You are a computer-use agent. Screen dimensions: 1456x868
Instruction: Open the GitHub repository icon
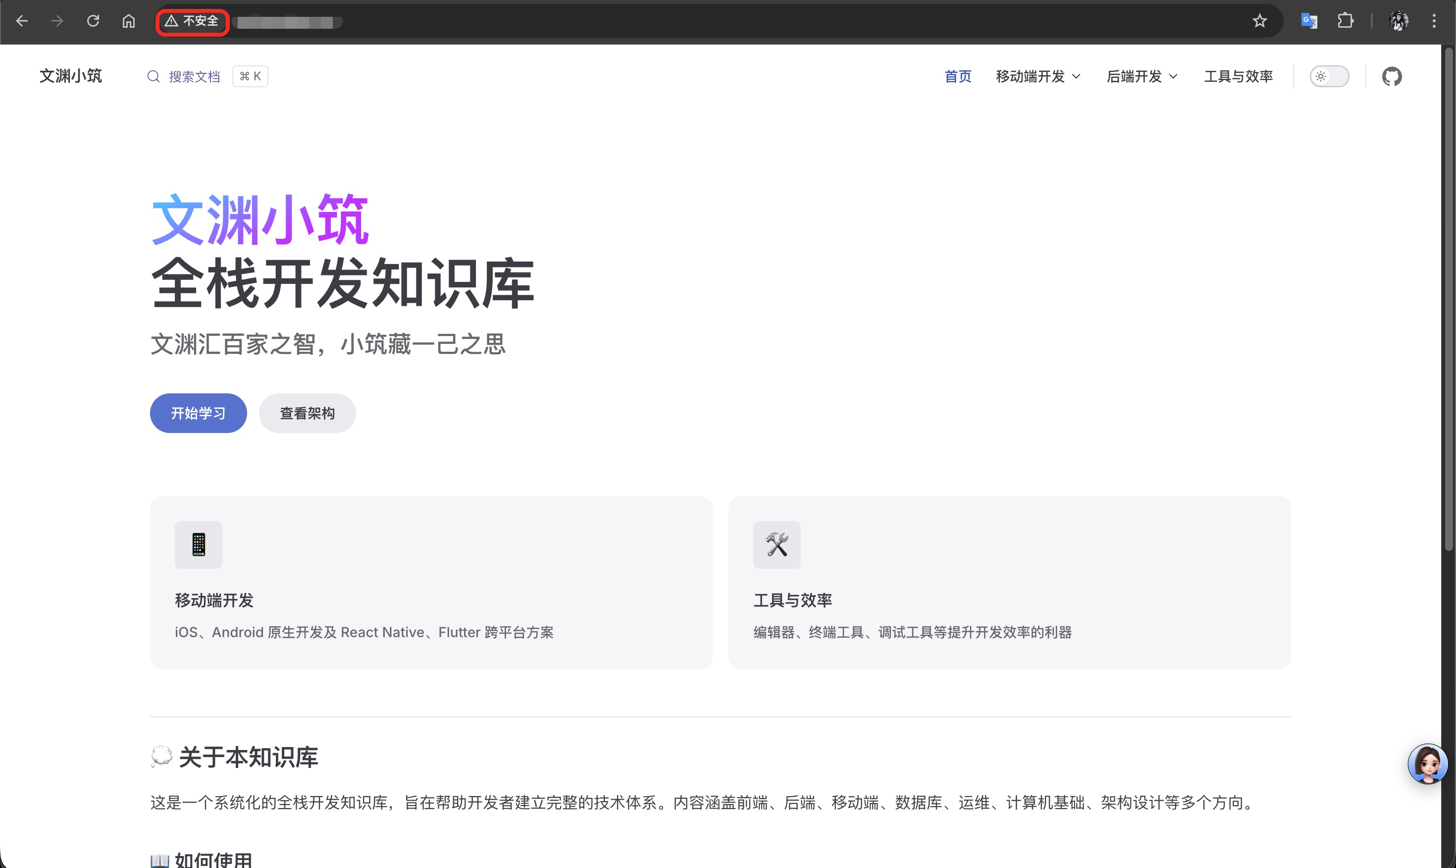[1392, 76]
